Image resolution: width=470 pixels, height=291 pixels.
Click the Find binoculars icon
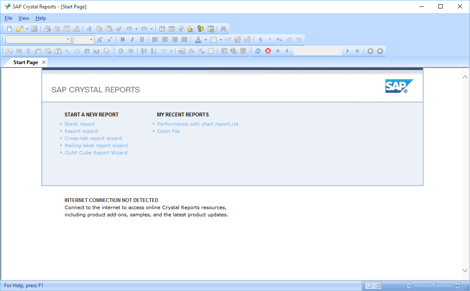click(224, 29)
